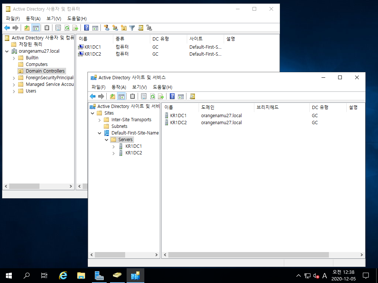Open Server Manager from taskbar
The height and width of the screenshot is (283, 378).
pyautogui.click(x=99, y=276)
